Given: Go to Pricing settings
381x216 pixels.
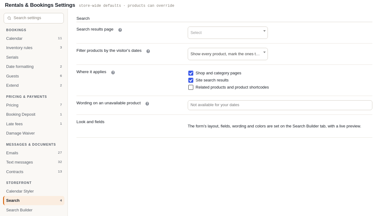Looking at the screenshot, I should [x=34, y=105].
